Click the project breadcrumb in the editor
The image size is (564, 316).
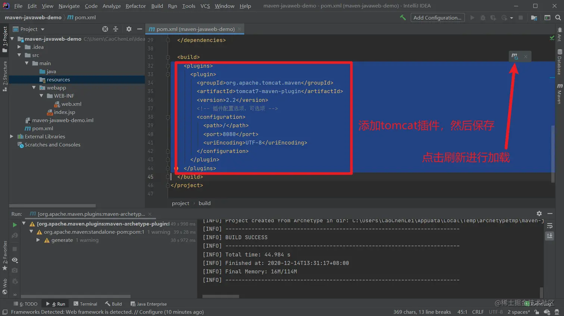pos(181,203)
